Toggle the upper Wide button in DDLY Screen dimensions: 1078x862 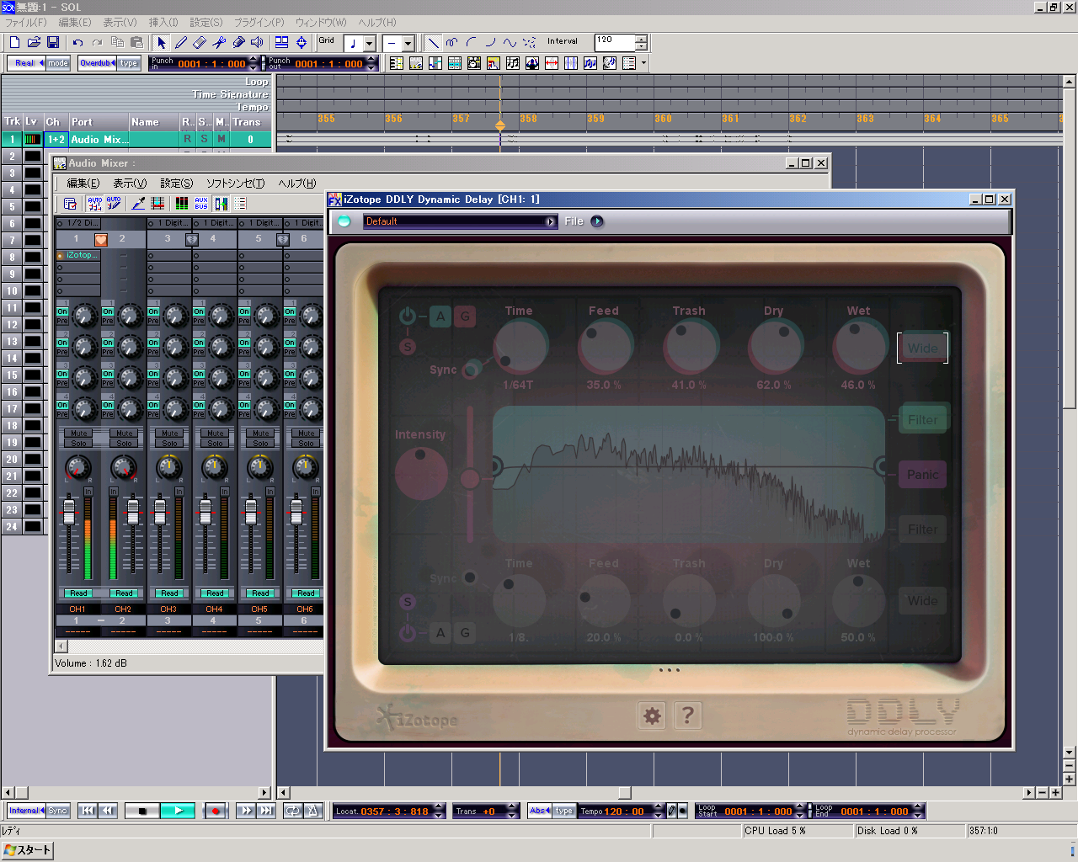pyautogui.click(x=922, y=348)
